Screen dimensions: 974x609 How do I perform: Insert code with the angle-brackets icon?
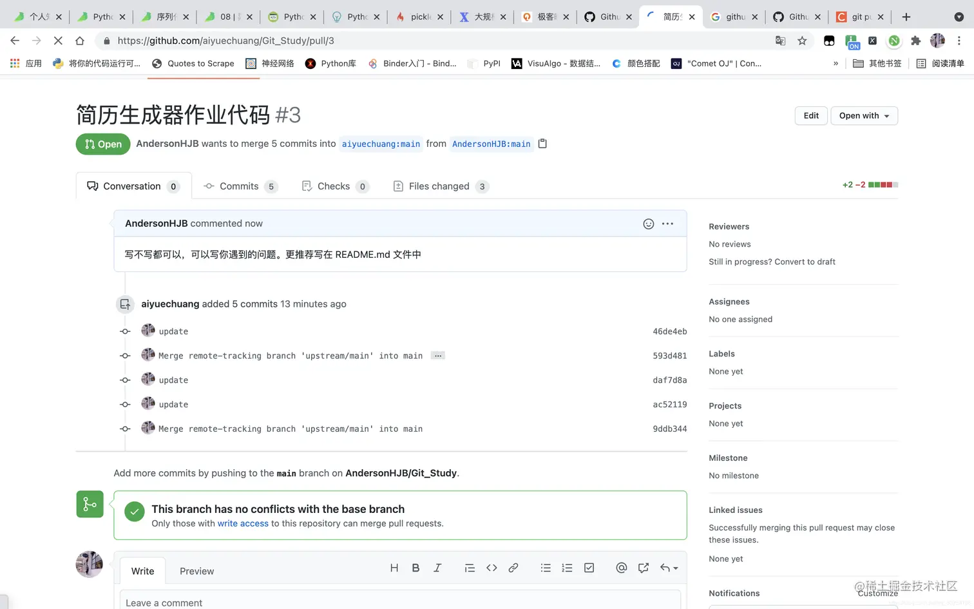[492, 568]
